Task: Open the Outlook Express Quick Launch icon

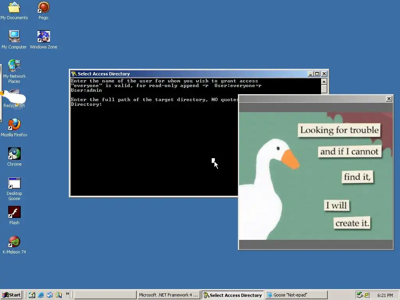Action: click(x=50, y=295)
